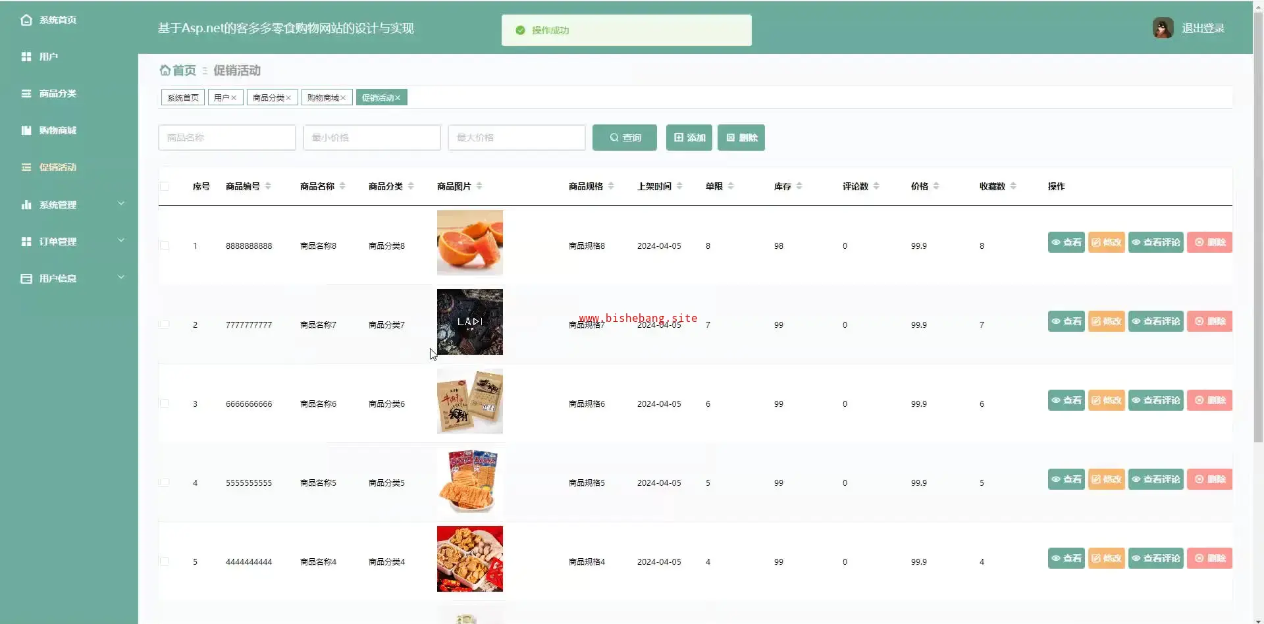Expand the 订单管理 sidebar submenu
The height and width of the screenshot is (624, 1264).
pos(69,242)
